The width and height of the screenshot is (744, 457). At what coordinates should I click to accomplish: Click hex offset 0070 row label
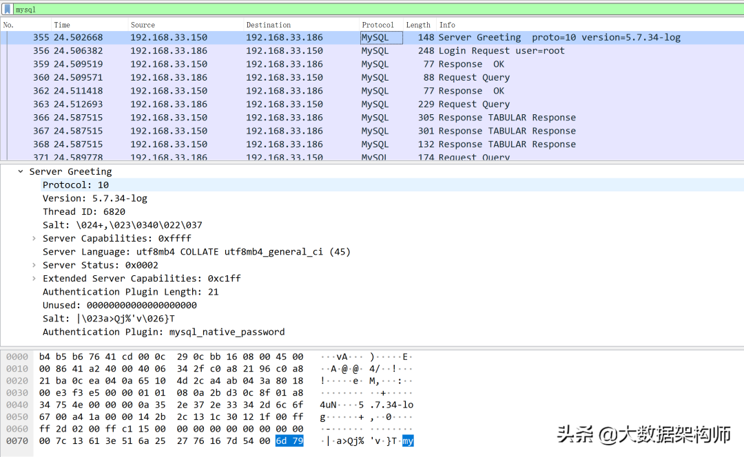(x=17, y=441)
